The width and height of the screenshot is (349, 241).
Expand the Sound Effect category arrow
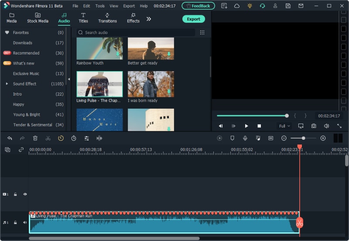[7, 84]
